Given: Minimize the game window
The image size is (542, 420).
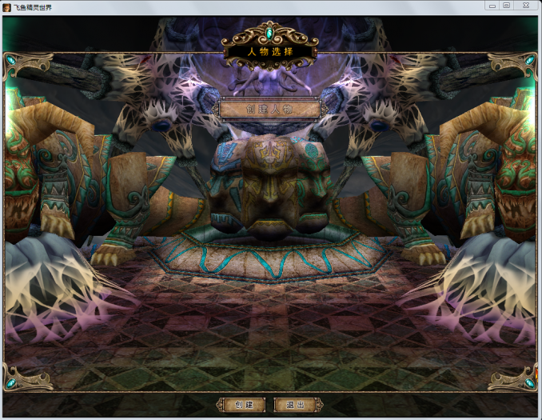Looking at the screenshot, I should click(x=491, y=5).
